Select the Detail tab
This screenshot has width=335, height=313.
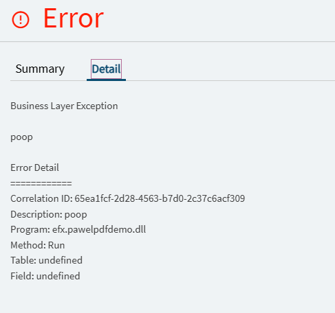[x=106, y=69]
